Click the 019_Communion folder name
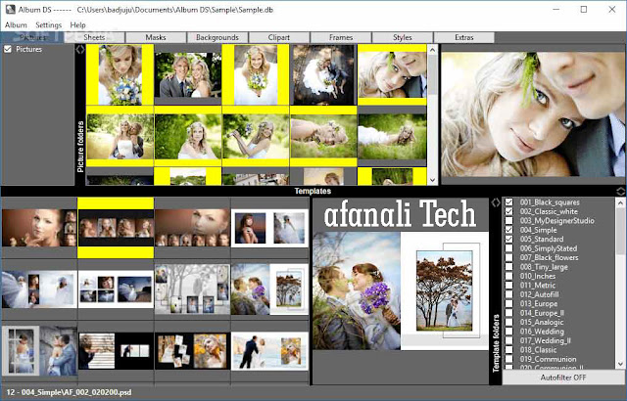Image resolution: width=627 pixels, height=401 pixels. pyautogui.click(x=548, y=359)
